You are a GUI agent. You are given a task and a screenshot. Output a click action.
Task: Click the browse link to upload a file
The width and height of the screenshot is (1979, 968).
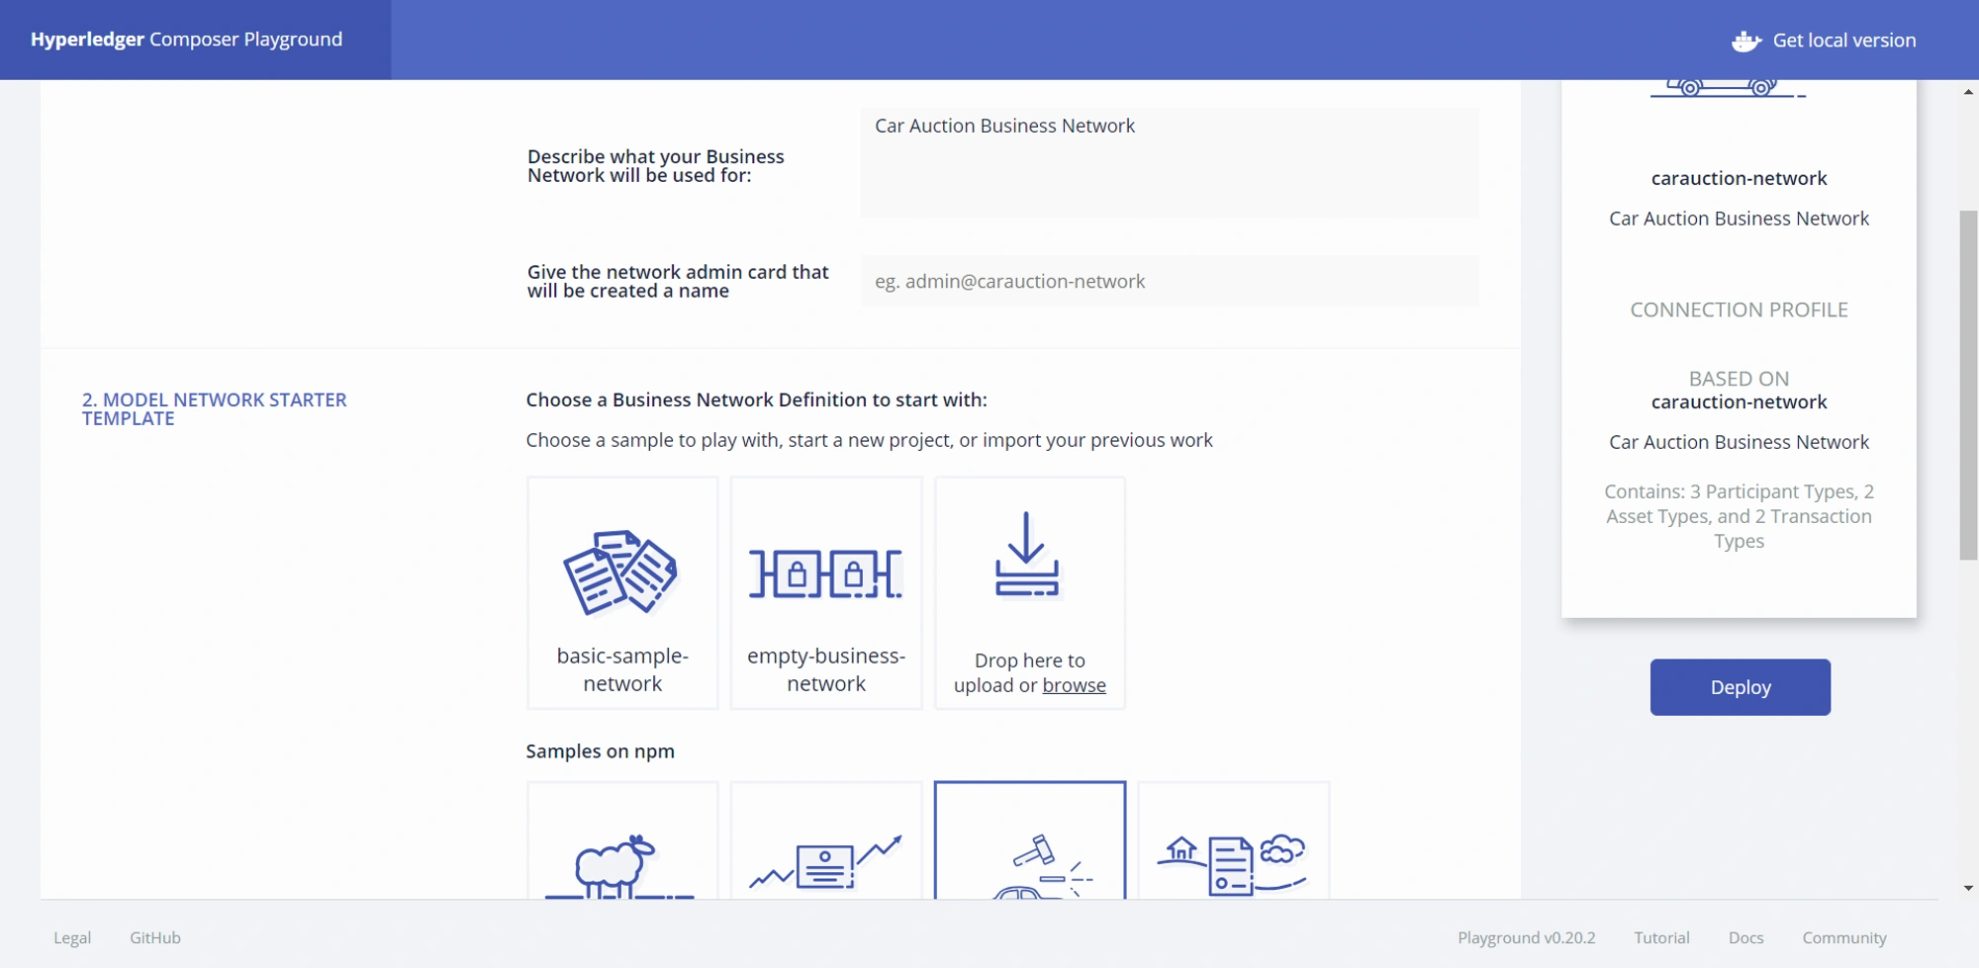tap(1074, 685)
